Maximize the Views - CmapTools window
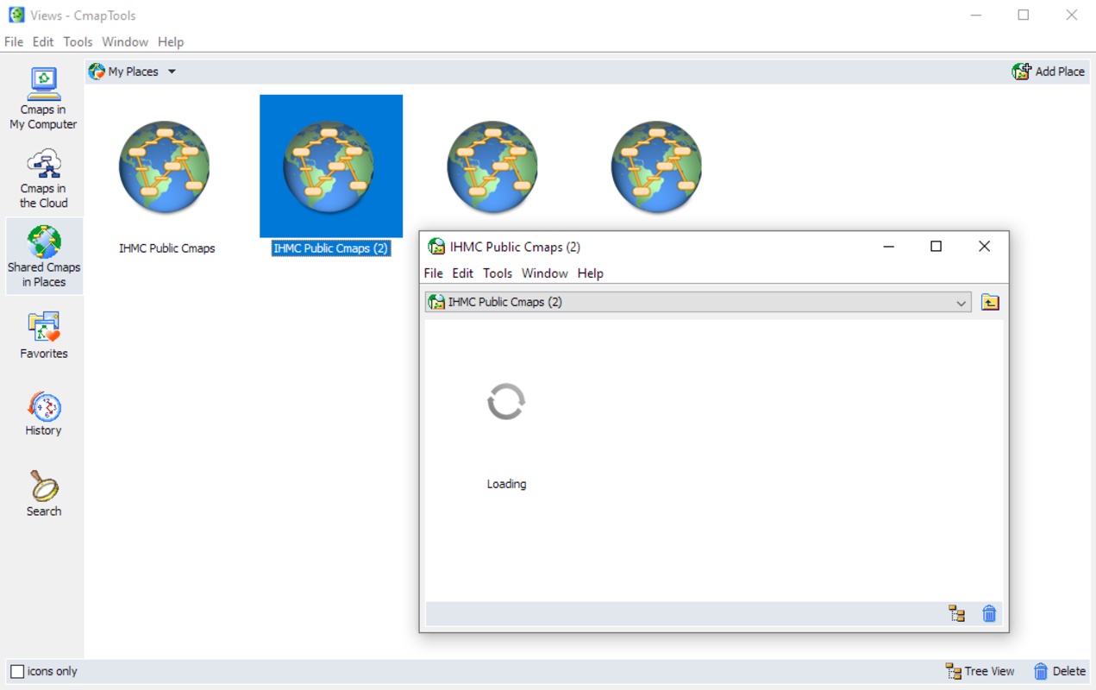The width and height of the screenshot is (1096, 690). pos(1024,15)
